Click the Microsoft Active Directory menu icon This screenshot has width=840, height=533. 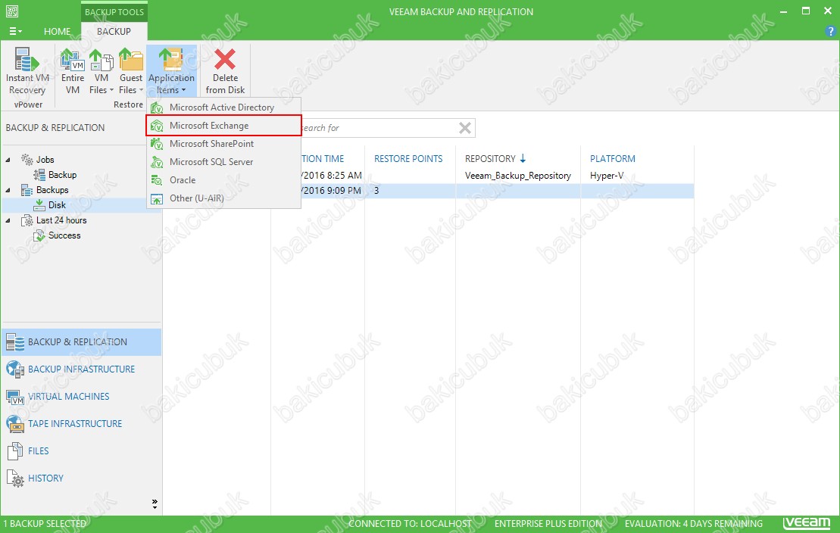click(157, 108)
